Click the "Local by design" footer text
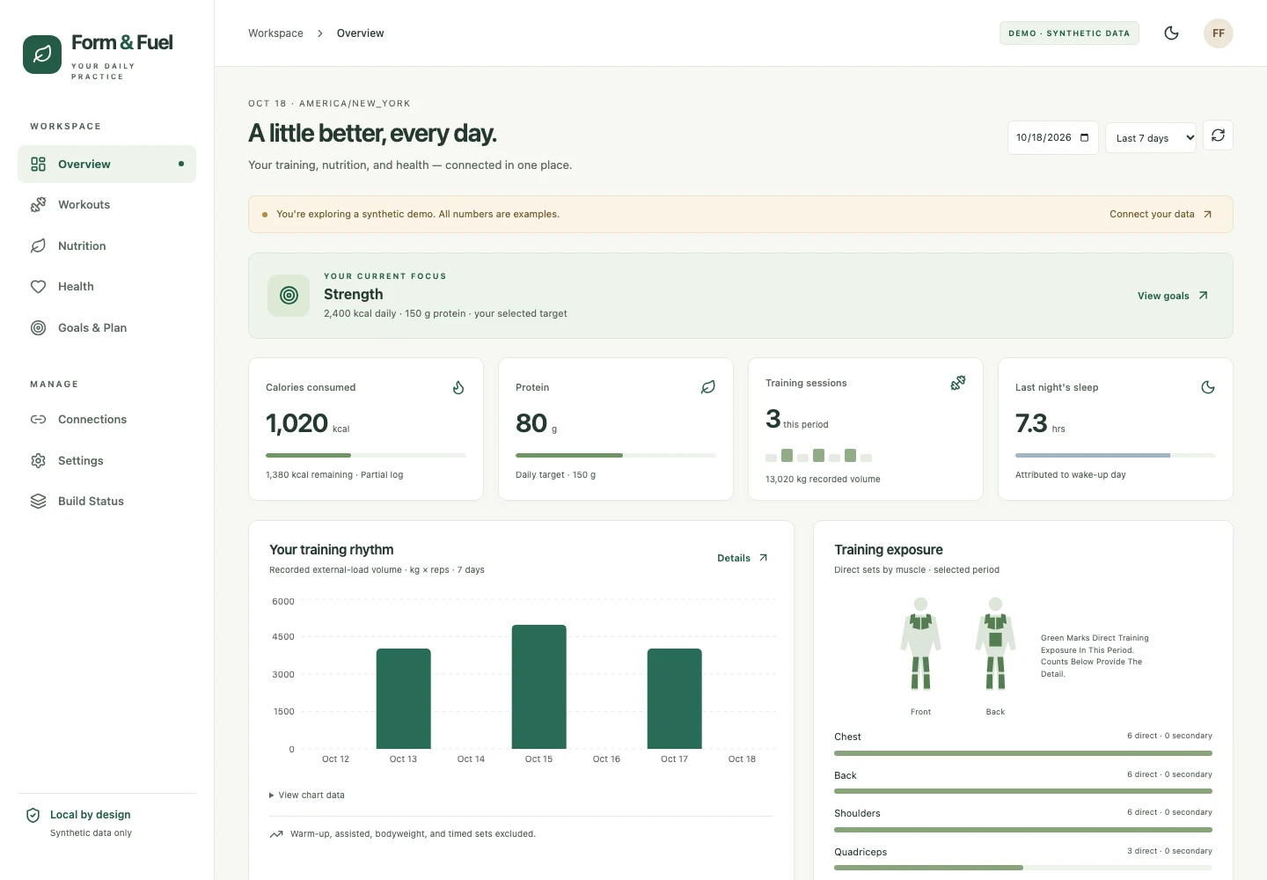 point(91,815)
